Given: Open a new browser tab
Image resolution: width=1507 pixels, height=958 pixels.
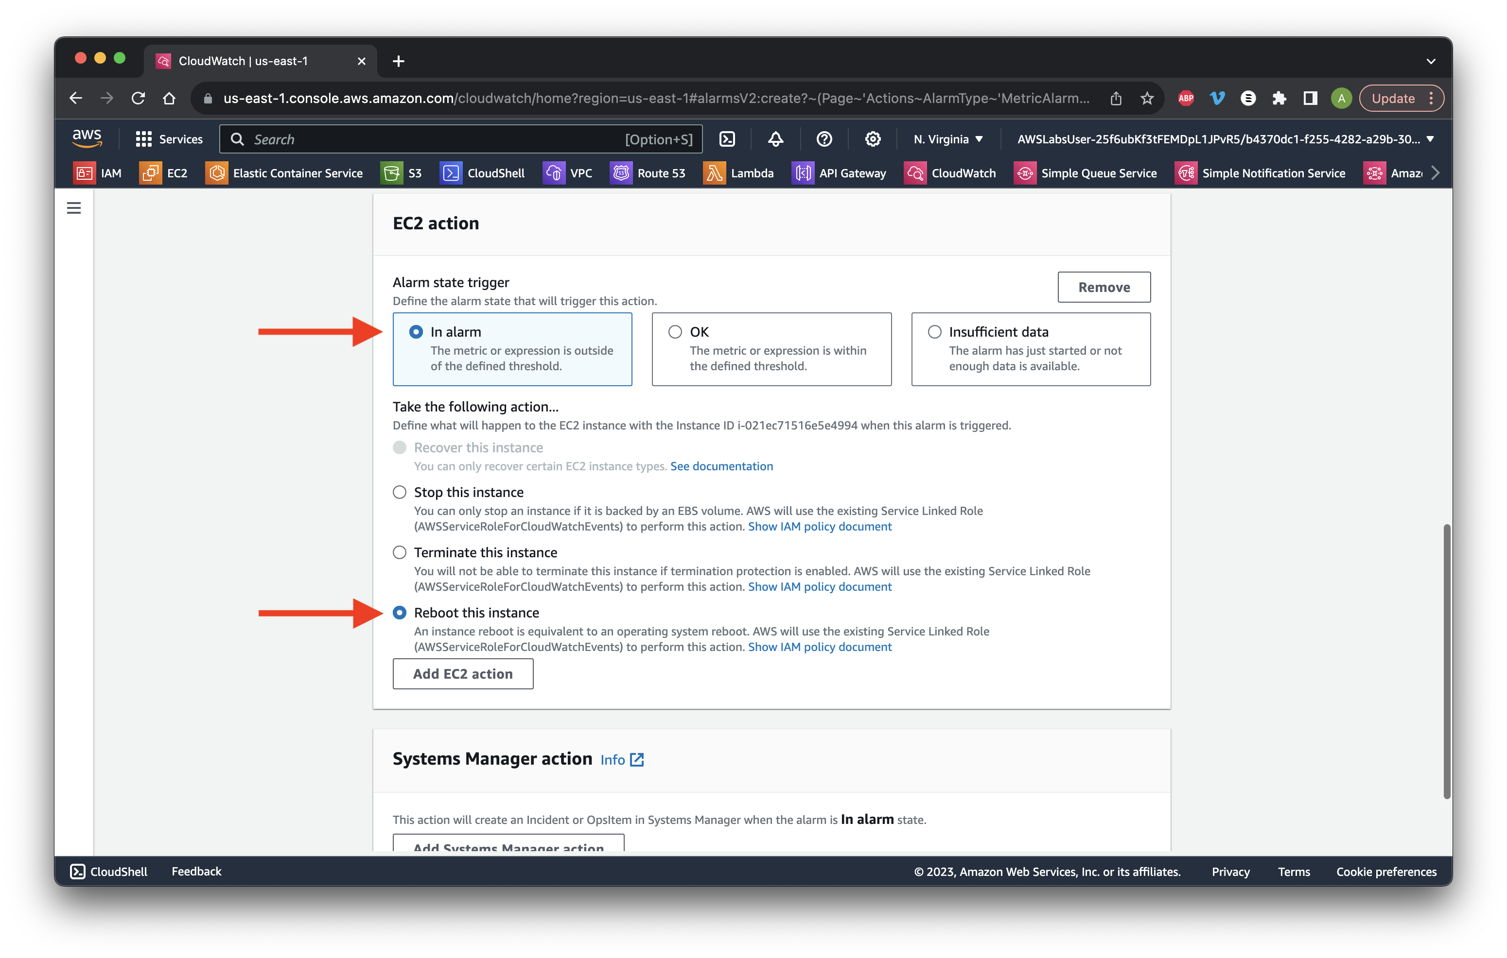Looking at the screenshot, I should coord(398,61).
